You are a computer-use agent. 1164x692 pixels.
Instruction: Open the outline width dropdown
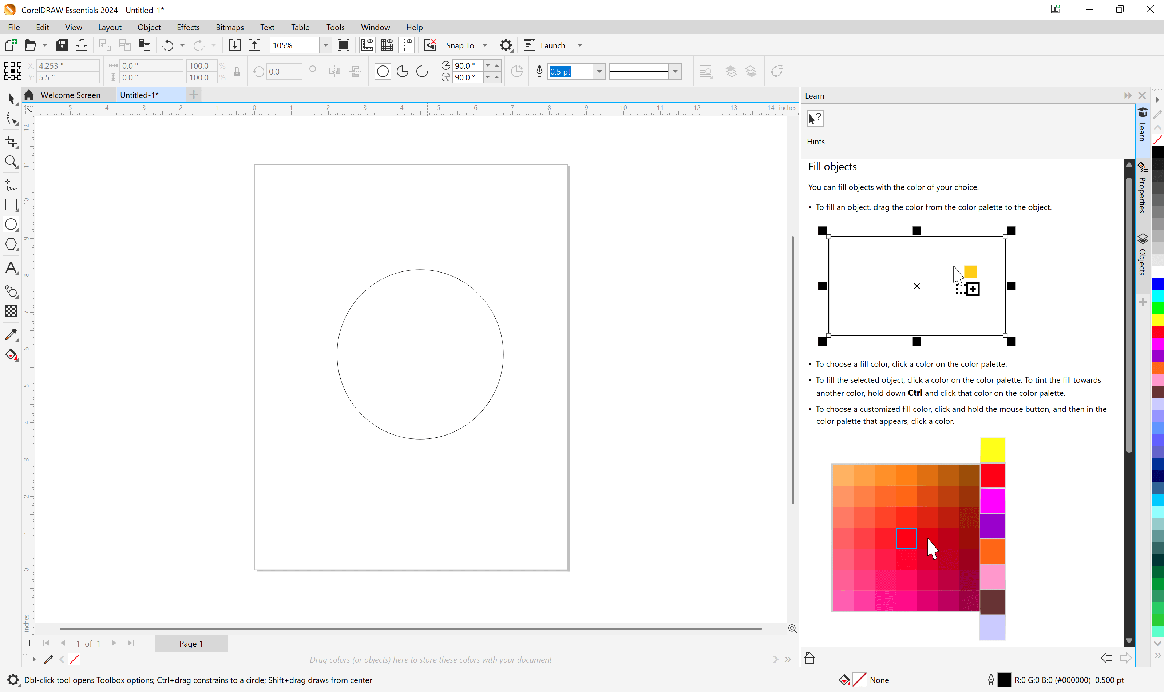[600, 71]
